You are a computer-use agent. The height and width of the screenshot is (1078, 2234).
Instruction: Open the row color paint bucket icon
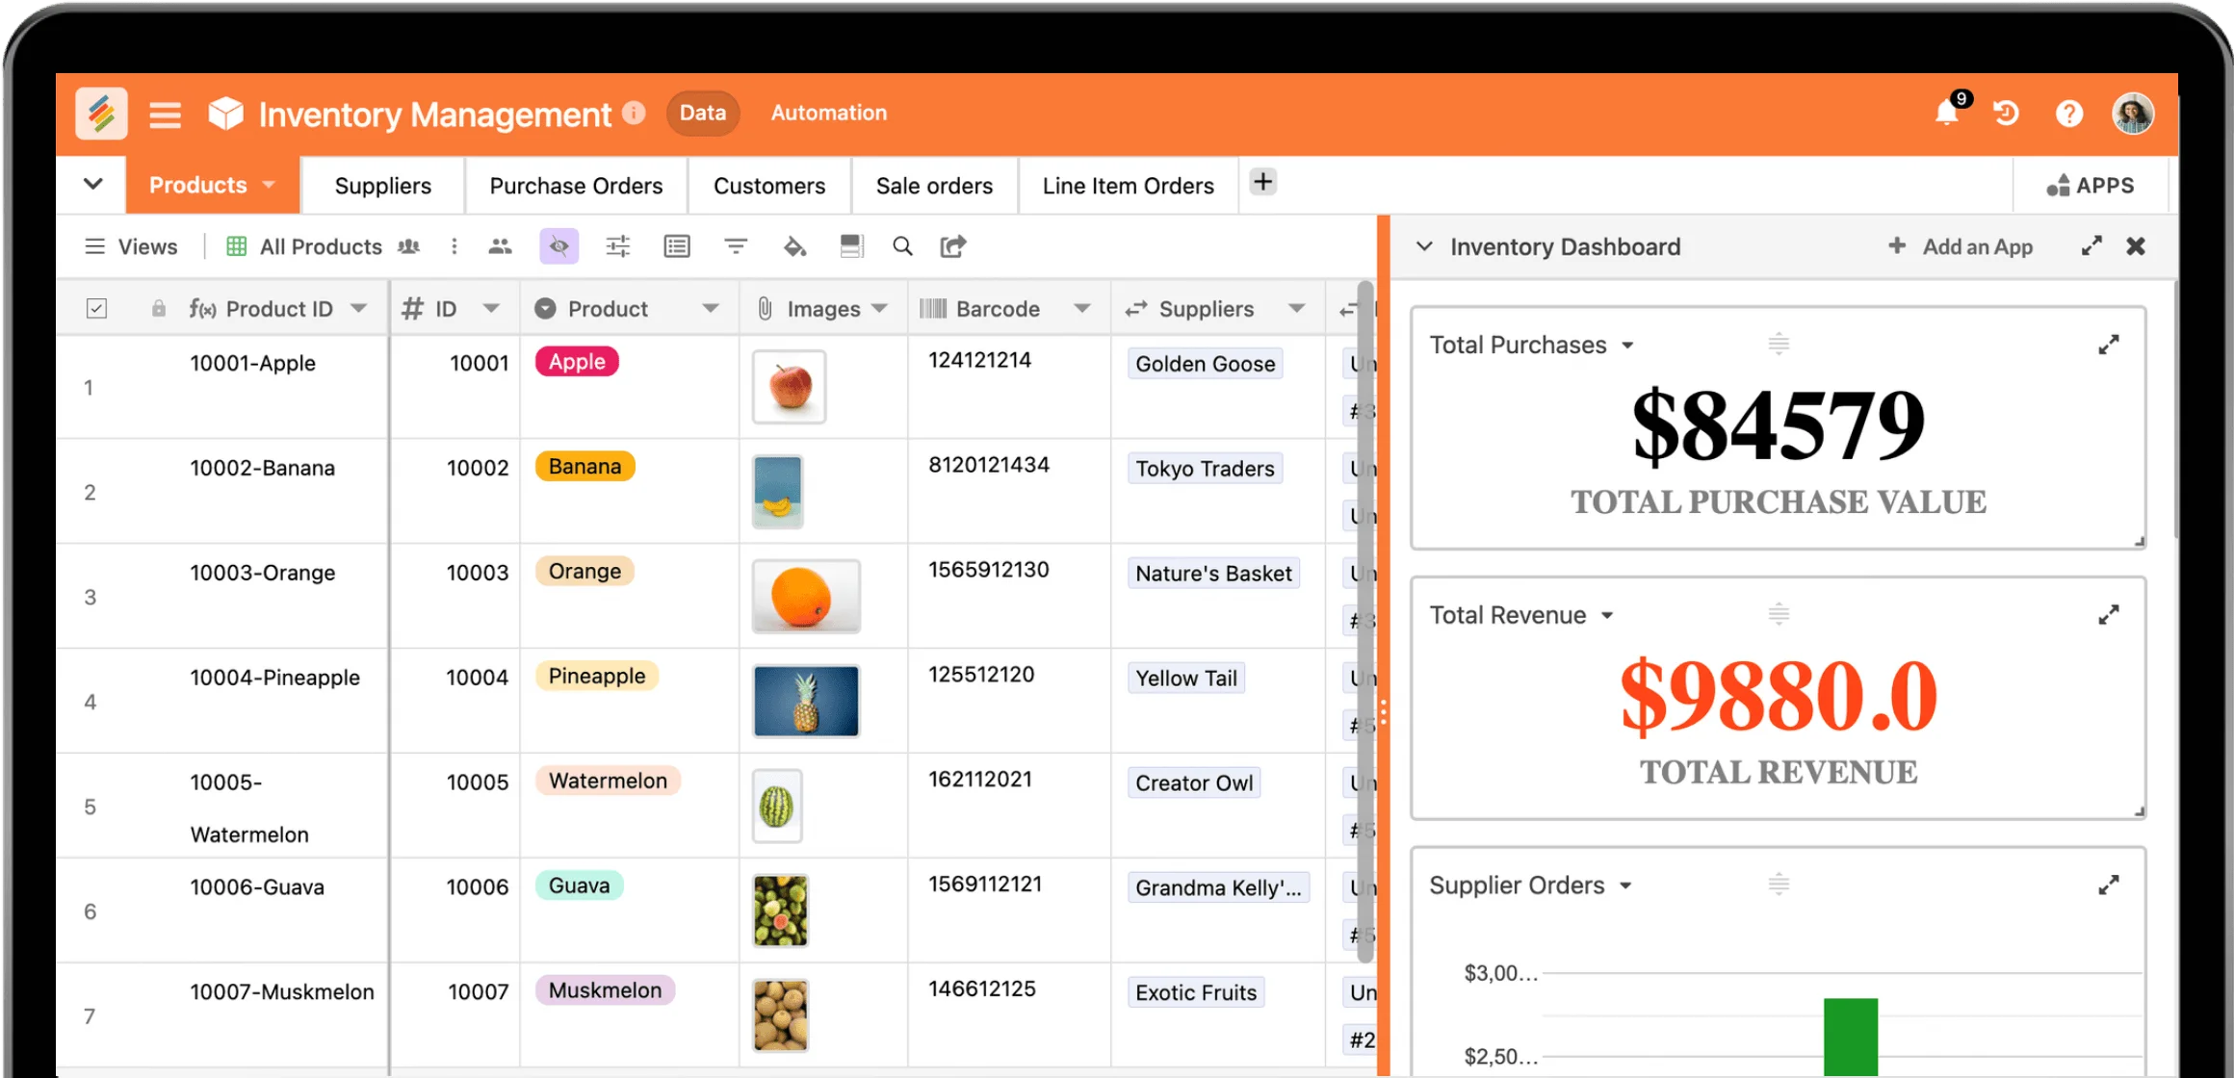pos(794,246)
